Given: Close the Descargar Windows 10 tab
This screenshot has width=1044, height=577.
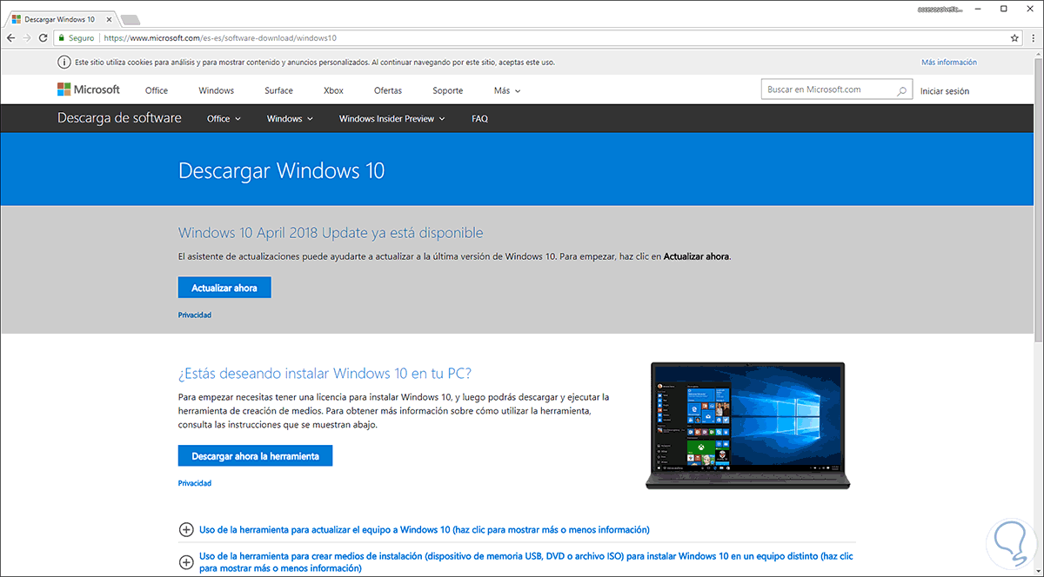Looking at the screenshot, I should 107,18.
